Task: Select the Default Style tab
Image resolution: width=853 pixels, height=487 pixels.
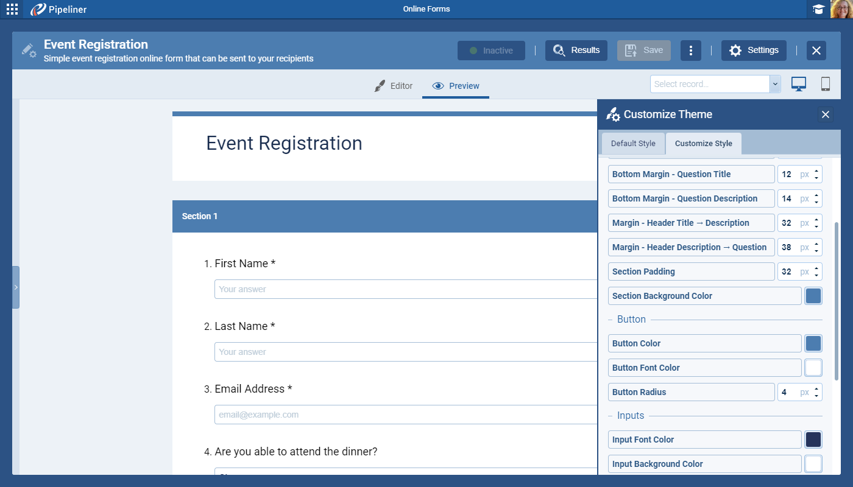Action: click(x=633, y=144)
